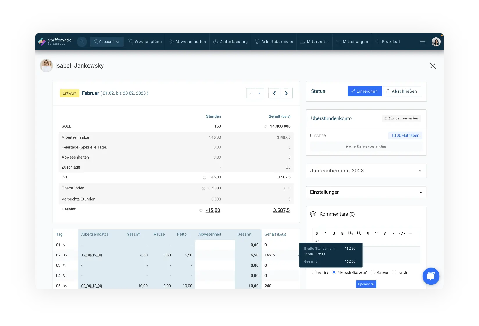Open Protokoll in navigation

tap(388, 42)
